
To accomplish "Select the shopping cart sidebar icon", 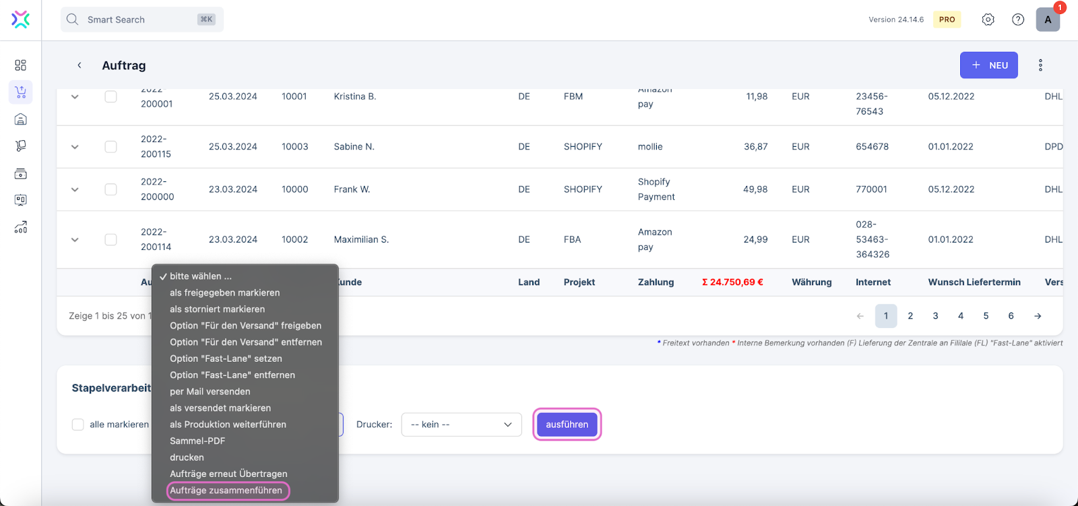I will (x=20, y=92).
